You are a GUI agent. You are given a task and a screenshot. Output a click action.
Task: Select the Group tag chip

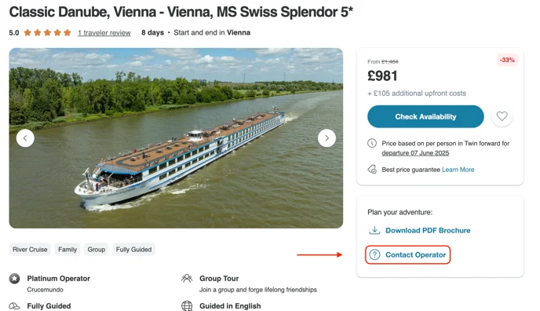[97, 250]
